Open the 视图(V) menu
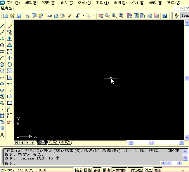Viewport: 189px width, 172px height. (49, 3)
